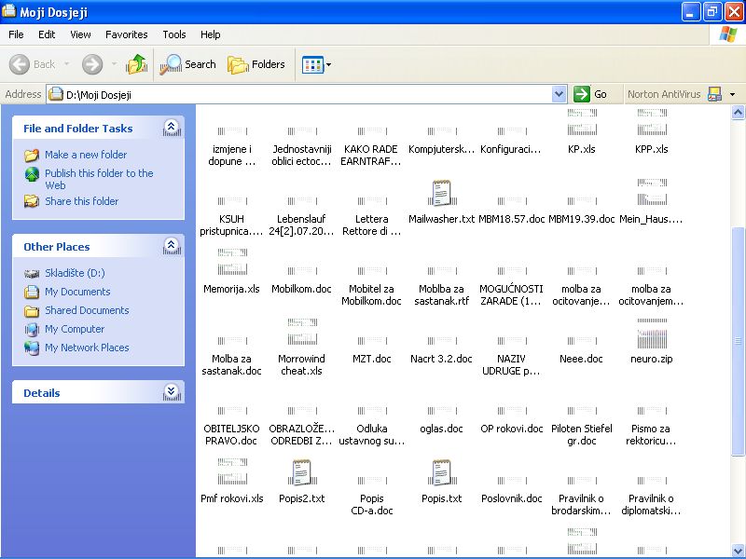Select the Popis.txt file icon
This screenshot has width=746, height=559.
point(441,474)
